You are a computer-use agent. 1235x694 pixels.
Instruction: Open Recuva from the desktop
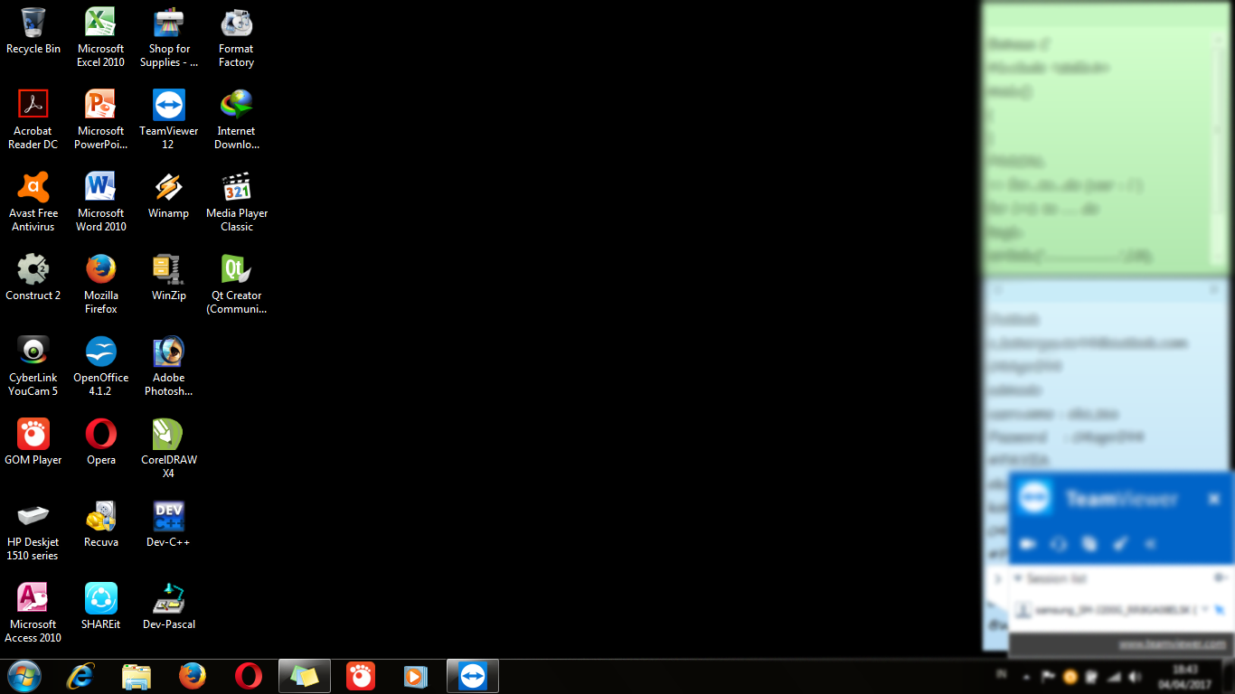(x=100, y=514)
